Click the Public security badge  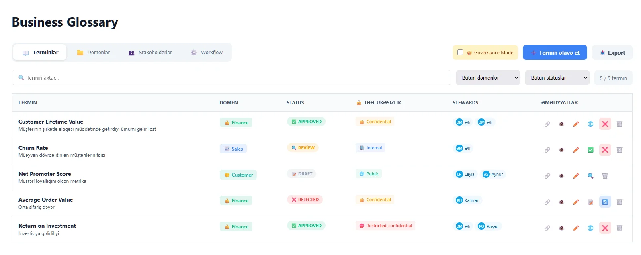coord(369,174)
